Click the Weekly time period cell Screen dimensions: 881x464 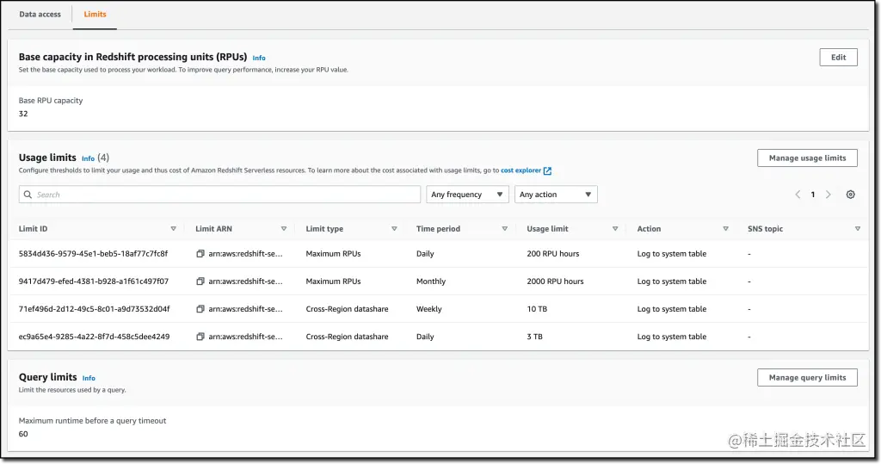tap(428, 309)
